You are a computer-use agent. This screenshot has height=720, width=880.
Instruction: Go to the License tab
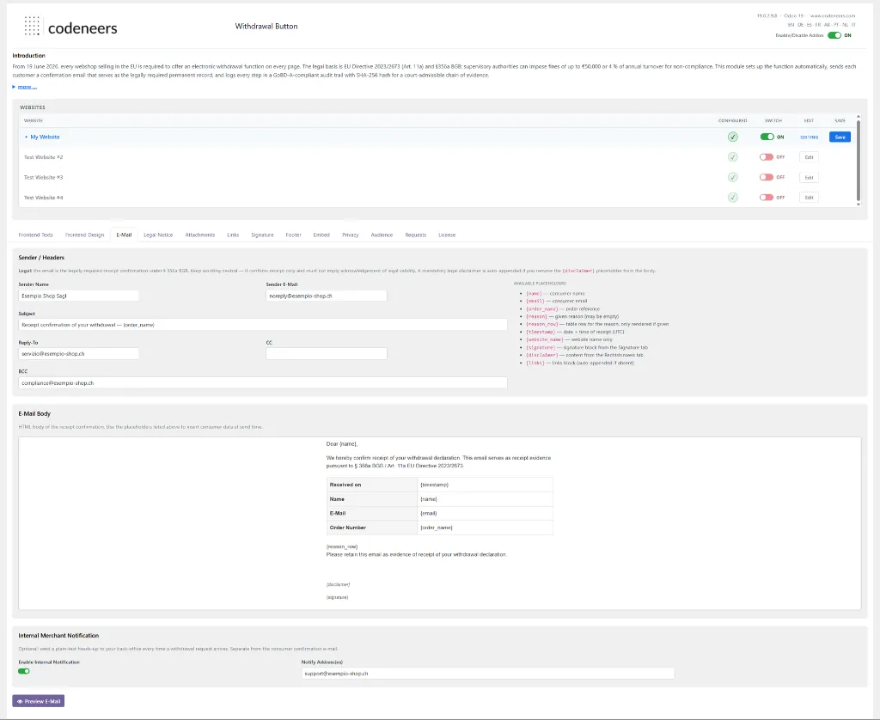(x=447, y=235)
